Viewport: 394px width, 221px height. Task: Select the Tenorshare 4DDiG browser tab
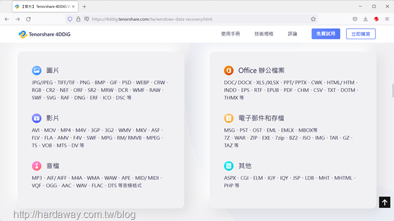[45, 7]
